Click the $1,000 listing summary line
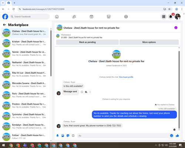The image size is (185, 148). 82,37
